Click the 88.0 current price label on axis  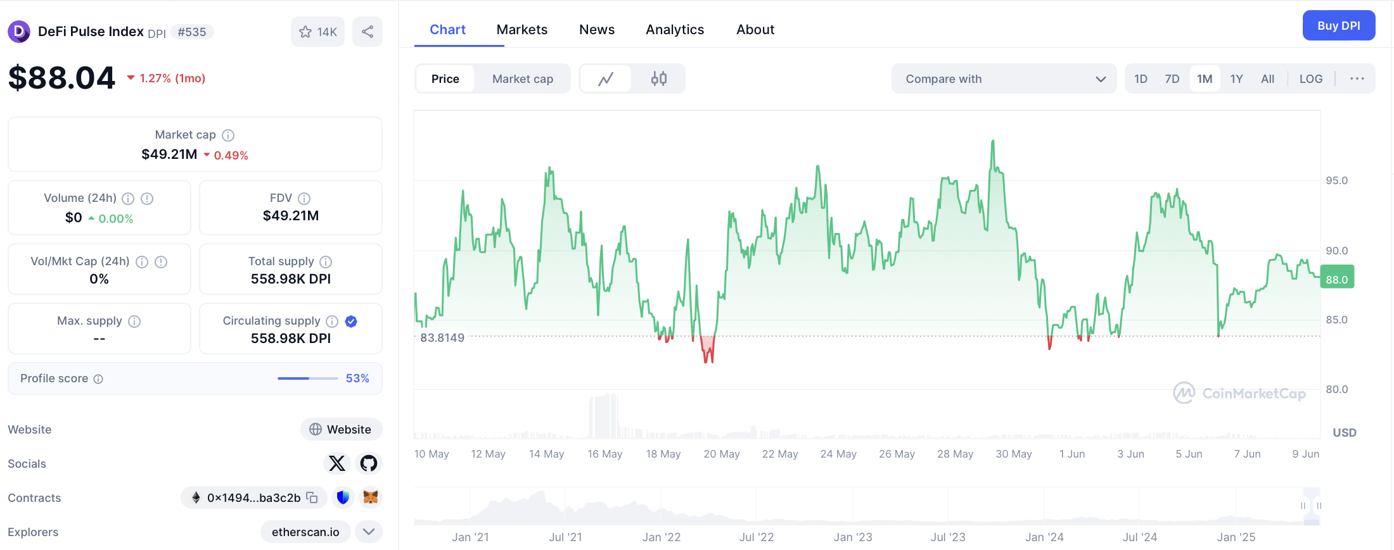click(x=1337, y=277)
